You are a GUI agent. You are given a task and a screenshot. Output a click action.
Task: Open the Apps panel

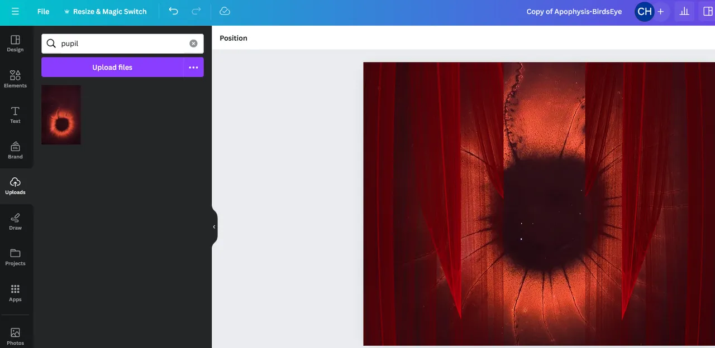(15, 293)
